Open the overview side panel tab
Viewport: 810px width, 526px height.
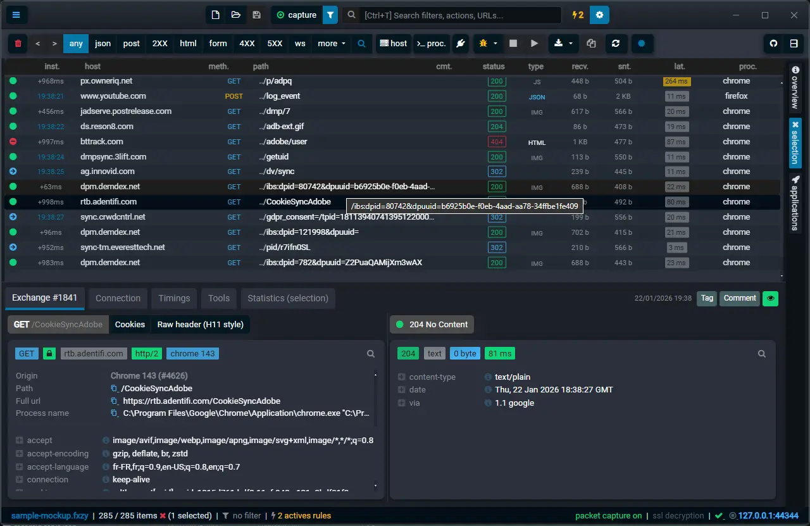click(x=795, y=87)
